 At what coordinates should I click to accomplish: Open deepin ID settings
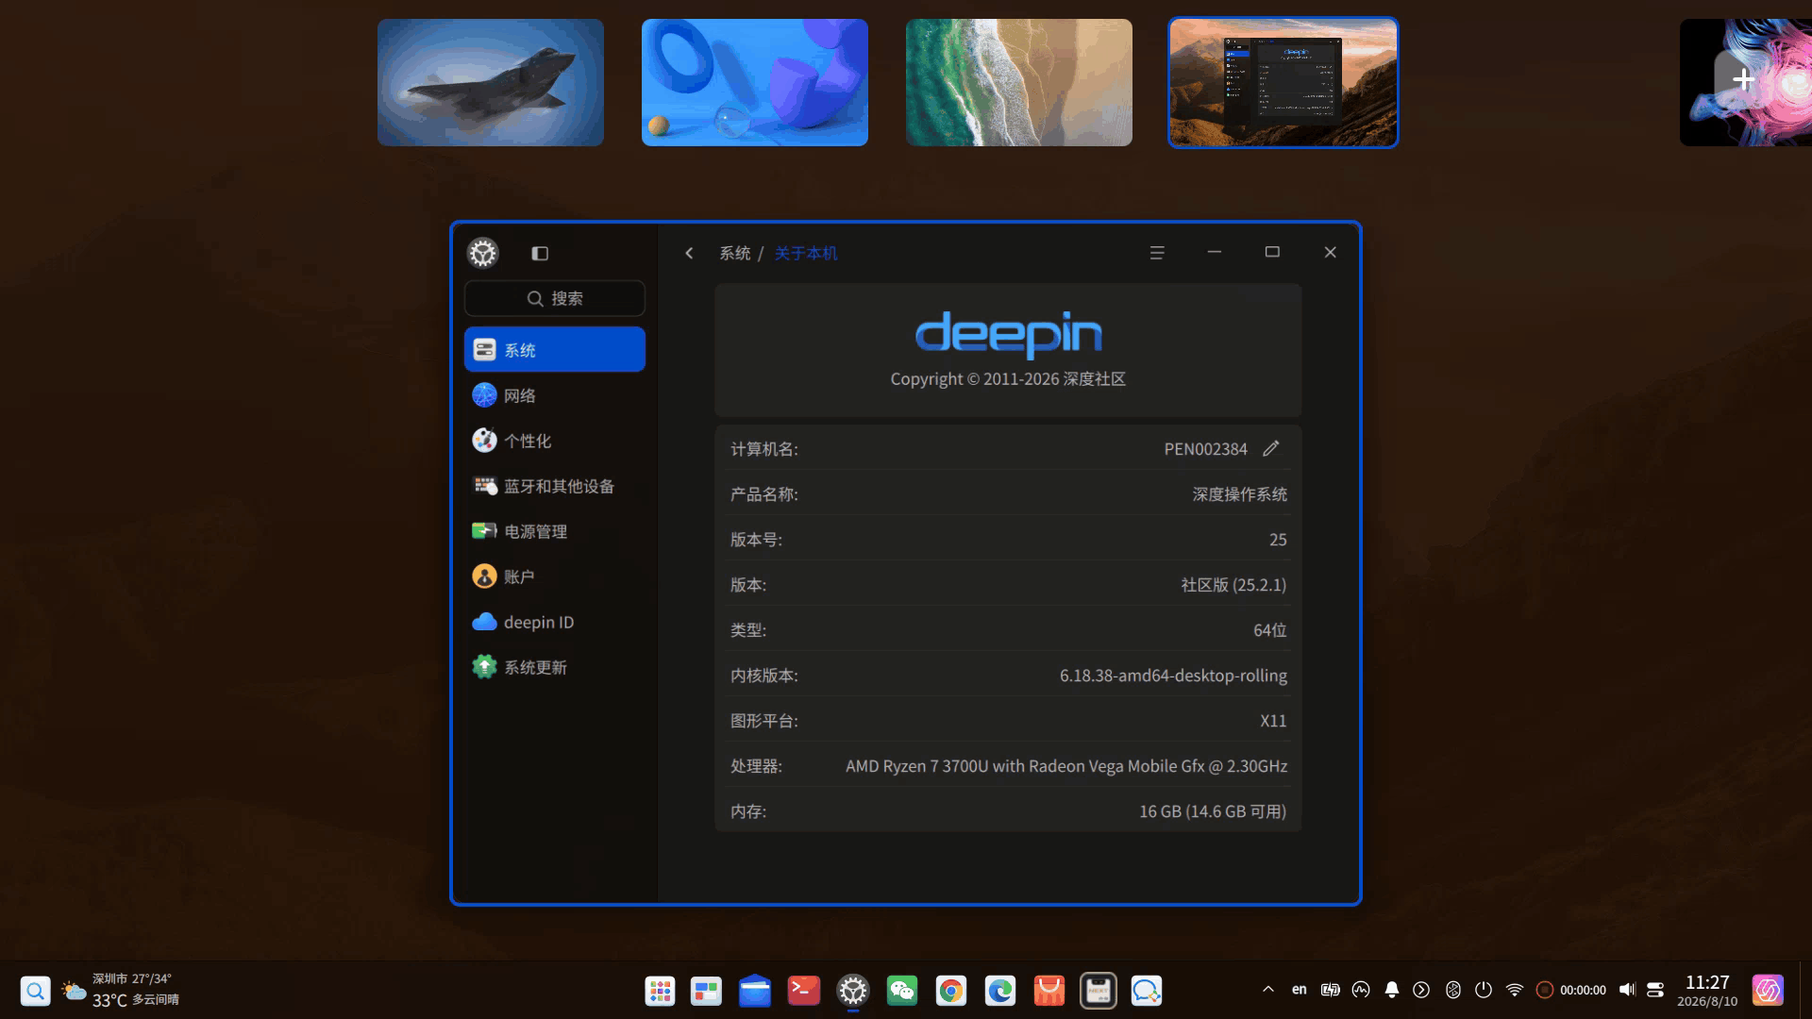point(555,622)
